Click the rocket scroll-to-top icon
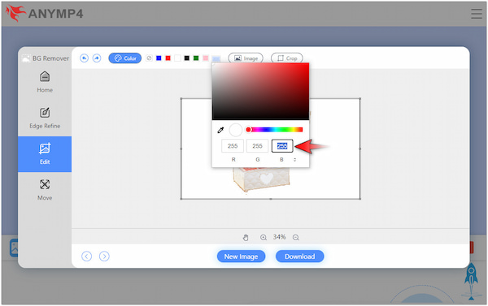Image resolution: width=488 pixels, height=306 pixels. click(x=471, y=282)
